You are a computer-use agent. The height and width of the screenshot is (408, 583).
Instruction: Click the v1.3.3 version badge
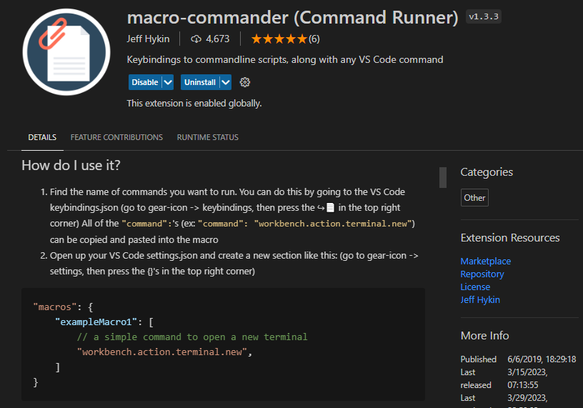coord(484,16)
